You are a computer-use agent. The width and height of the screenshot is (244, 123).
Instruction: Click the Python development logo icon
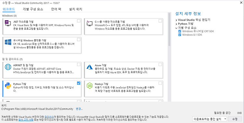click(x=8, y=86)
